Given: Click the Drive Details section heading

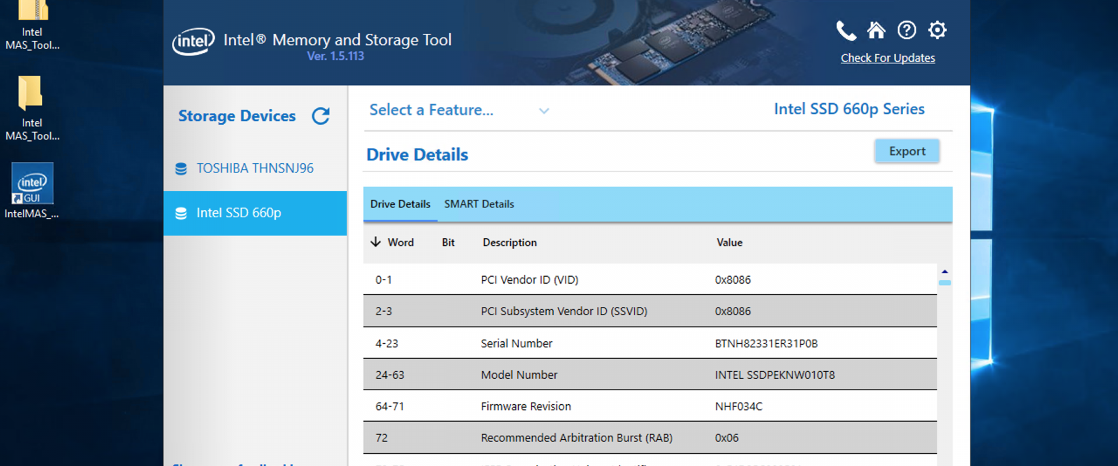Looking at the screenshot, I should [417, 155].
